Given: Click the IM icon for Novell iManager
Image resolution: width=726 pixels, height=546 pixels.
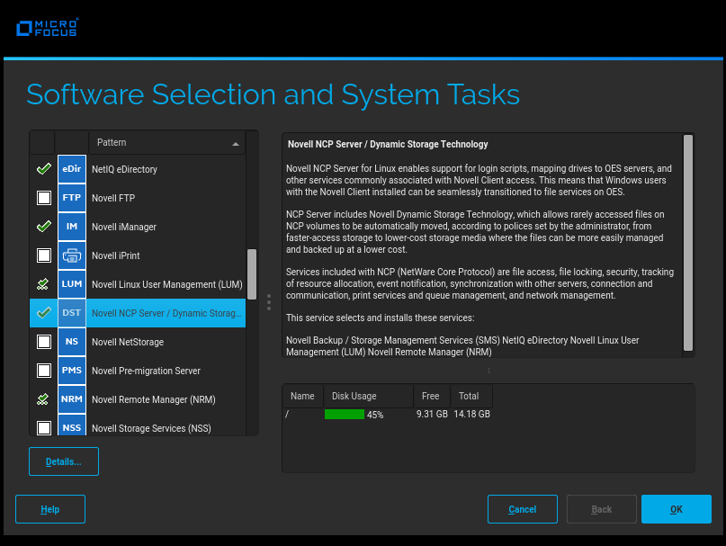Looking at the screenshot, I should [72, 227].
